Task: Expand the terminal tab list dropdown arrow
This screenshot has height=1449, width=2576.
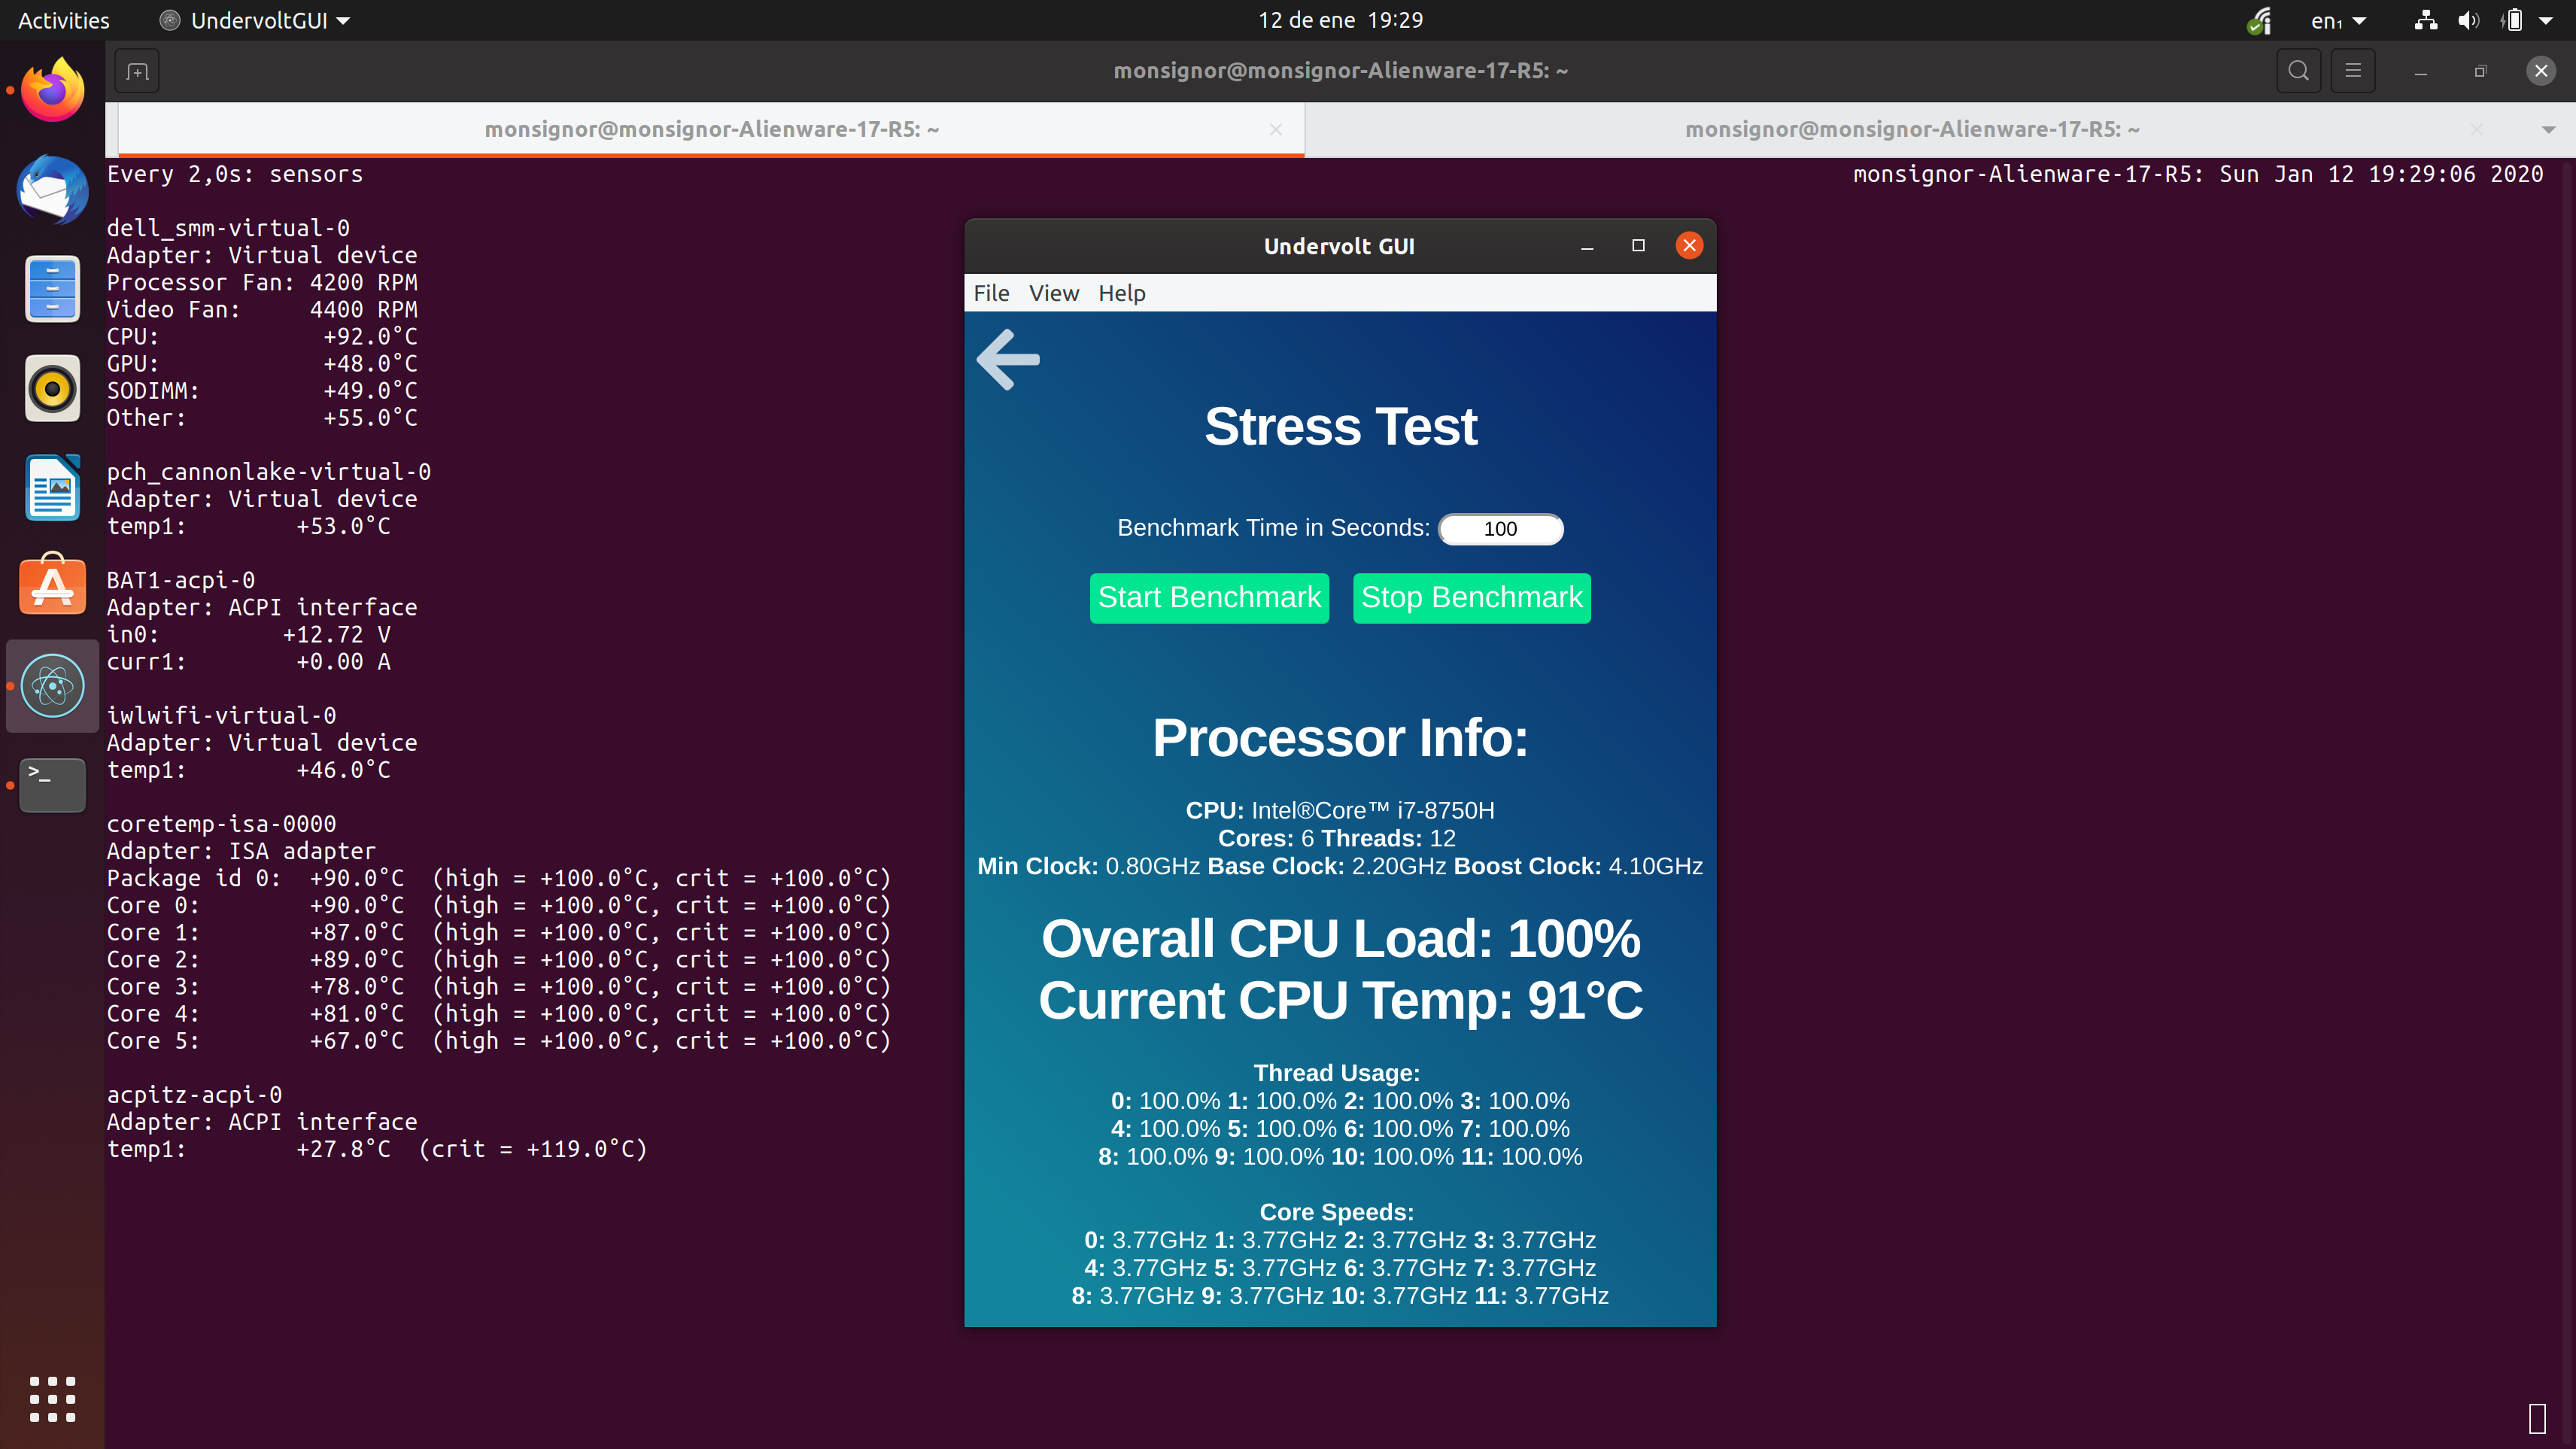Action: click(2548, 130)
